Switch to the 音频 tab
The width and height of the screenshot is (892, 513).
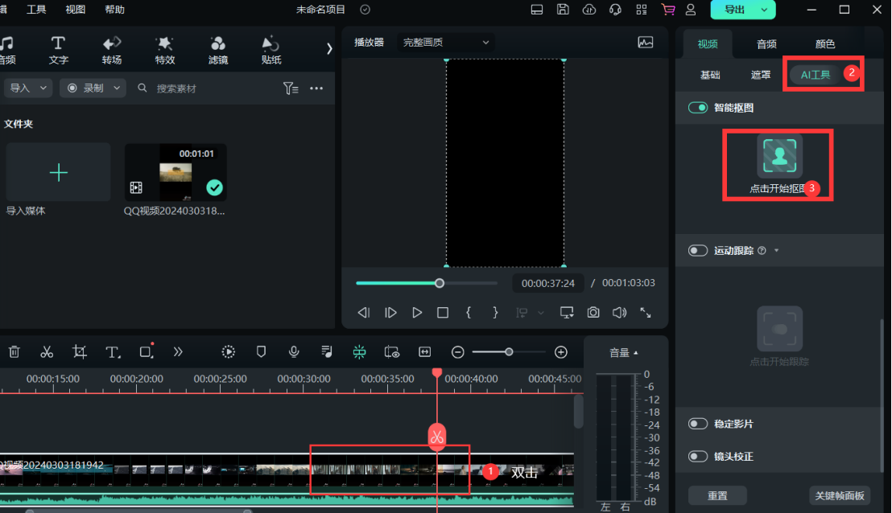tap(766, 44)
